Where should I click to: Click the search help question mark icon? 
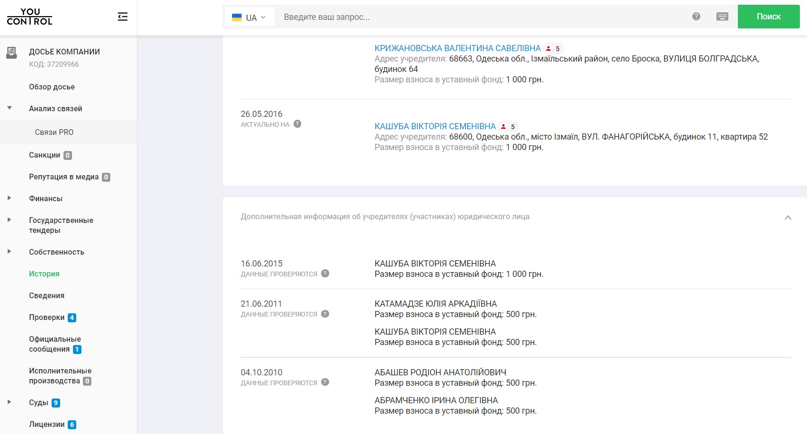click(696, 17)
